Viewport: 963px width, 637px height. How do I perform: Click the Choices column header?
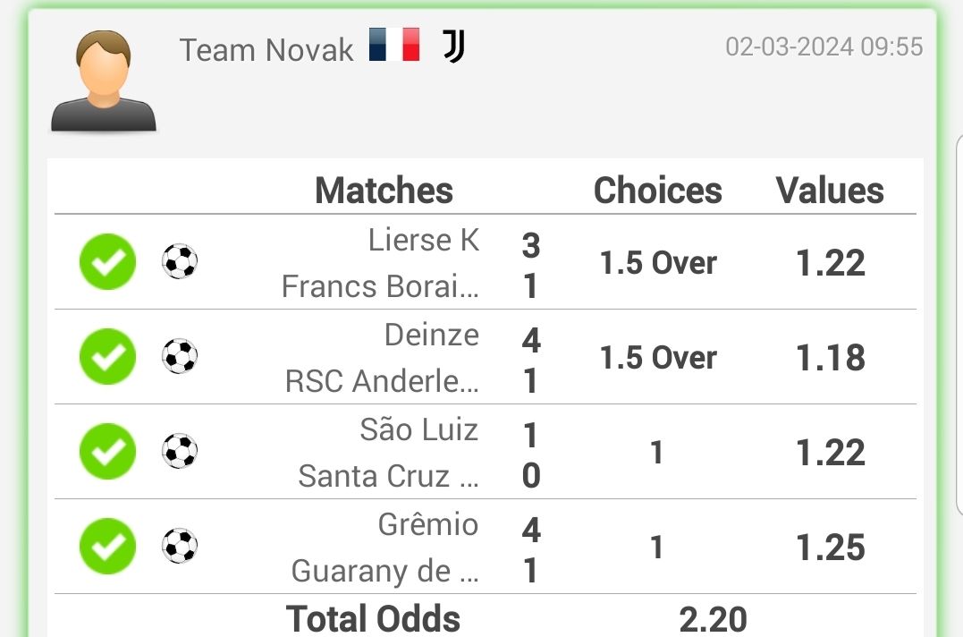coord(658,191)
